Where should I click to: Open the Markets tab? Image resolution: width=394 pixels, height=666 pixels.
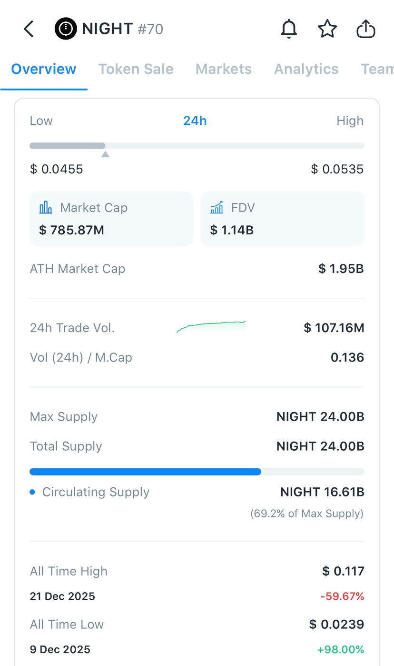point(224,69)
